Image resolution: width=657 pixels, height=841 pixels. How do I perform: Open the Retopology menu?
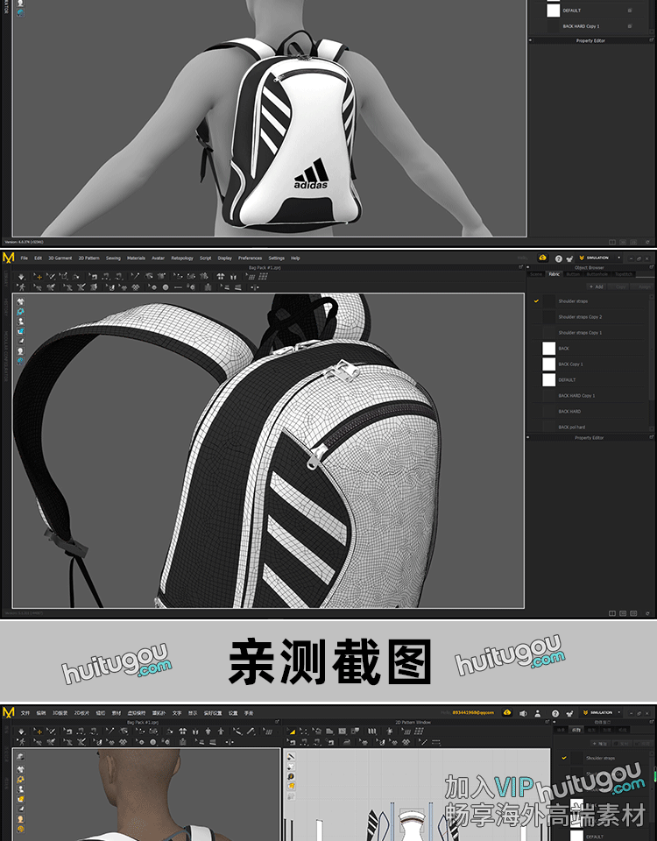tap(182, 258)
